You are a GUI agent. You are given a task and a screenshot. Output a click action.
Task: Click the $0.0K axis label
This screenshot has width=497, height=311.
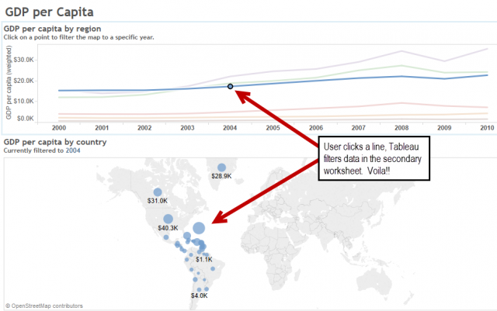(26, 119)
